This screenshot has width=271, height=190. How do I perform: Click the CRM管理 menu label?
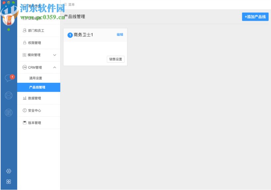pos(35,67)
